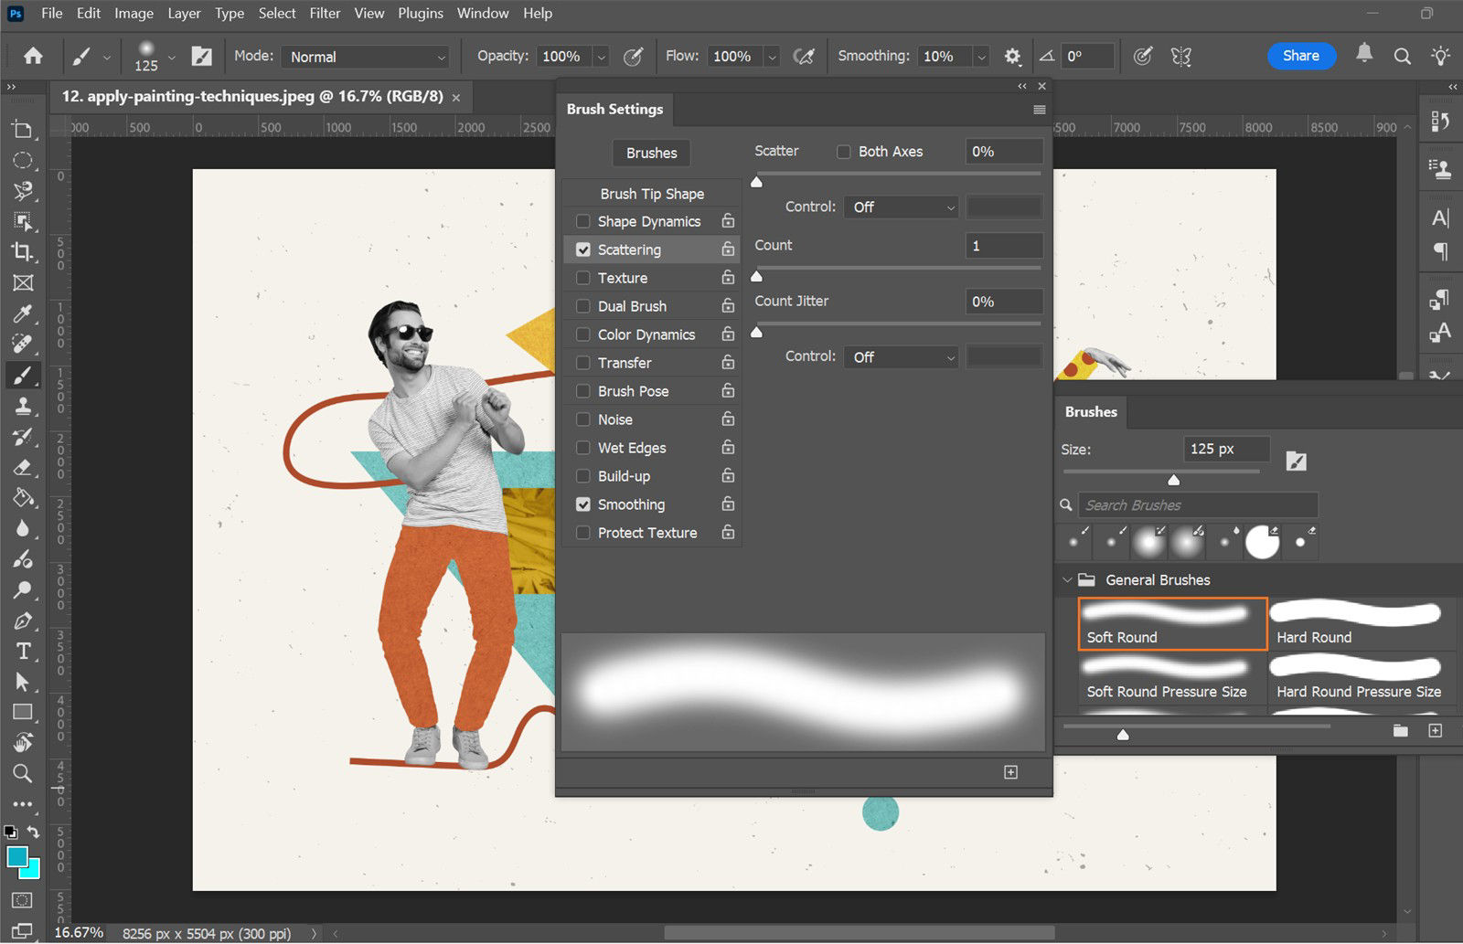Collapse the General Brushes group
This screenshot has width=1463, height=944.
pyautogui.click(x=1067, y=579)
